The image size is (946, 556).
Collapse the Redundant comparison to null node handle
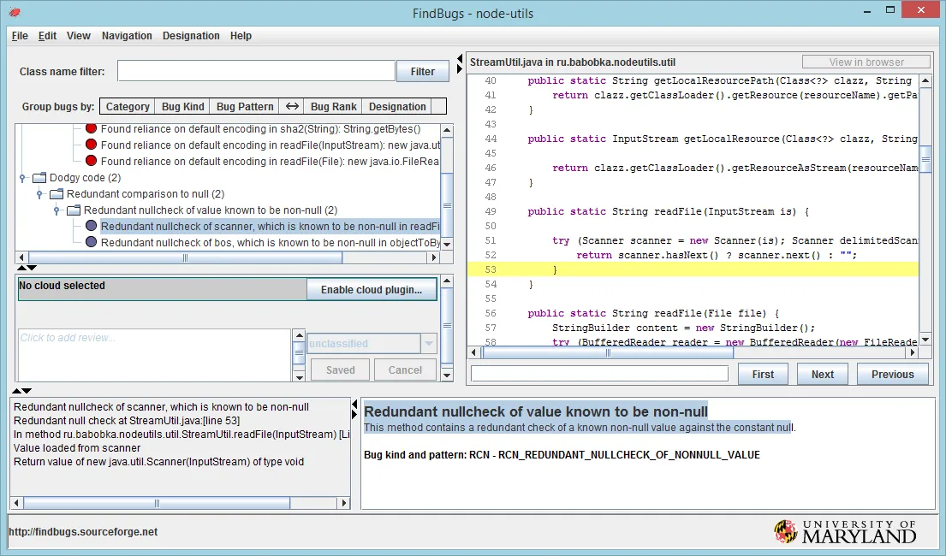tap(39, 194)
